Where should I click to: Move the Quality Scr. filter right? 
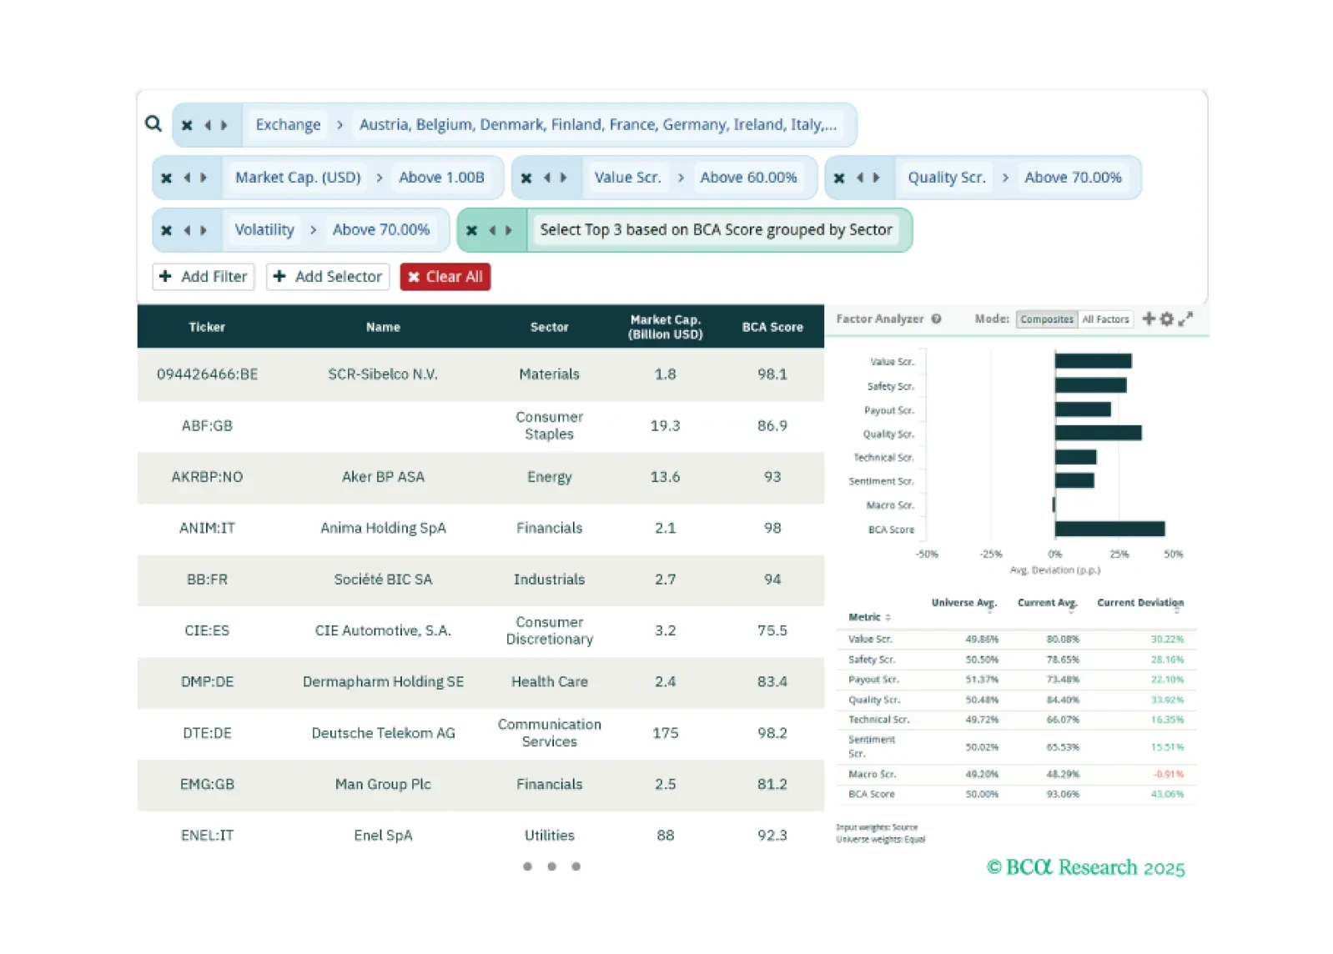click(x=876, y=178)
